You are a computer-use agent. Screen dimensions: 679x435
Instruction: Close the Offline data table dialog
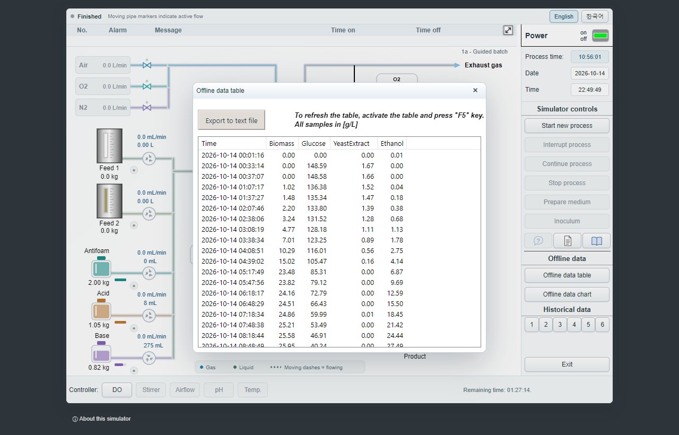pos(475,91)
